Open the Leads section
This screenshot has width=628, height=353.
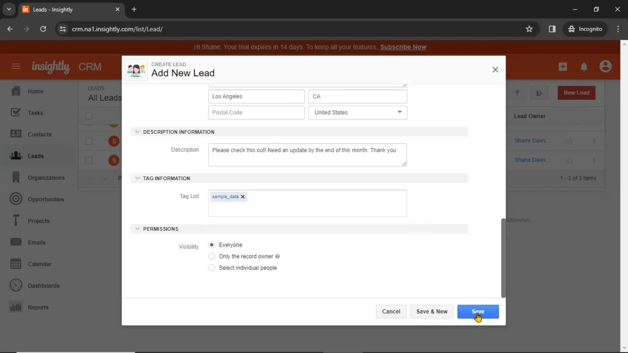point(36,156)
